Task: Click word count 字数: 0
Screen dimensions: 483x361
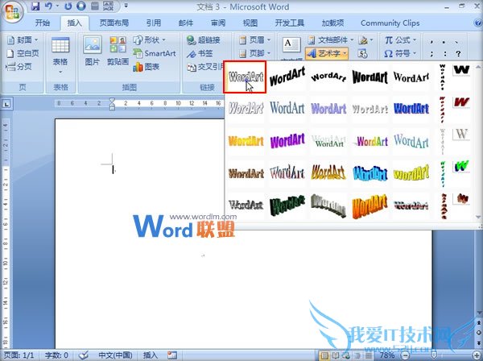Action: pyautogui.click(x=56, y=355)
